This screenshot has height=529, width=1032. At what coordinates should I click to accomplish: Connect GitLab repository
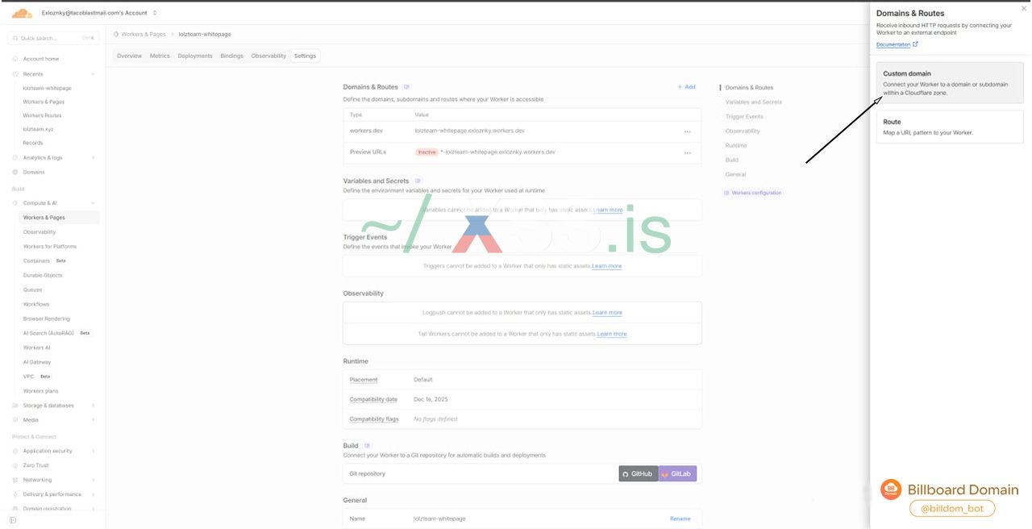tap(677, 473)
